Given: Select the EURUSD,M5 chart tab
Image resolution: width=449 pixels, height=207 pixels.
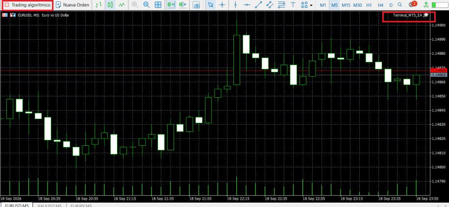Looking at the screenshot, I should click(x=16, y=205).
